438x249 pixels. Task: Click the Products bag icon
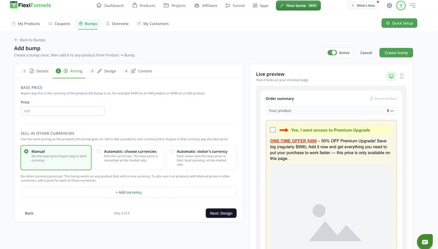coord(134,5)
